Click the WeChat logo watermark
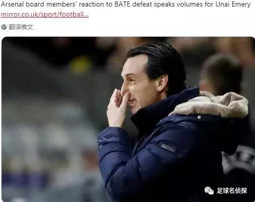Viewport: 255px width, 202px height. 209,190
